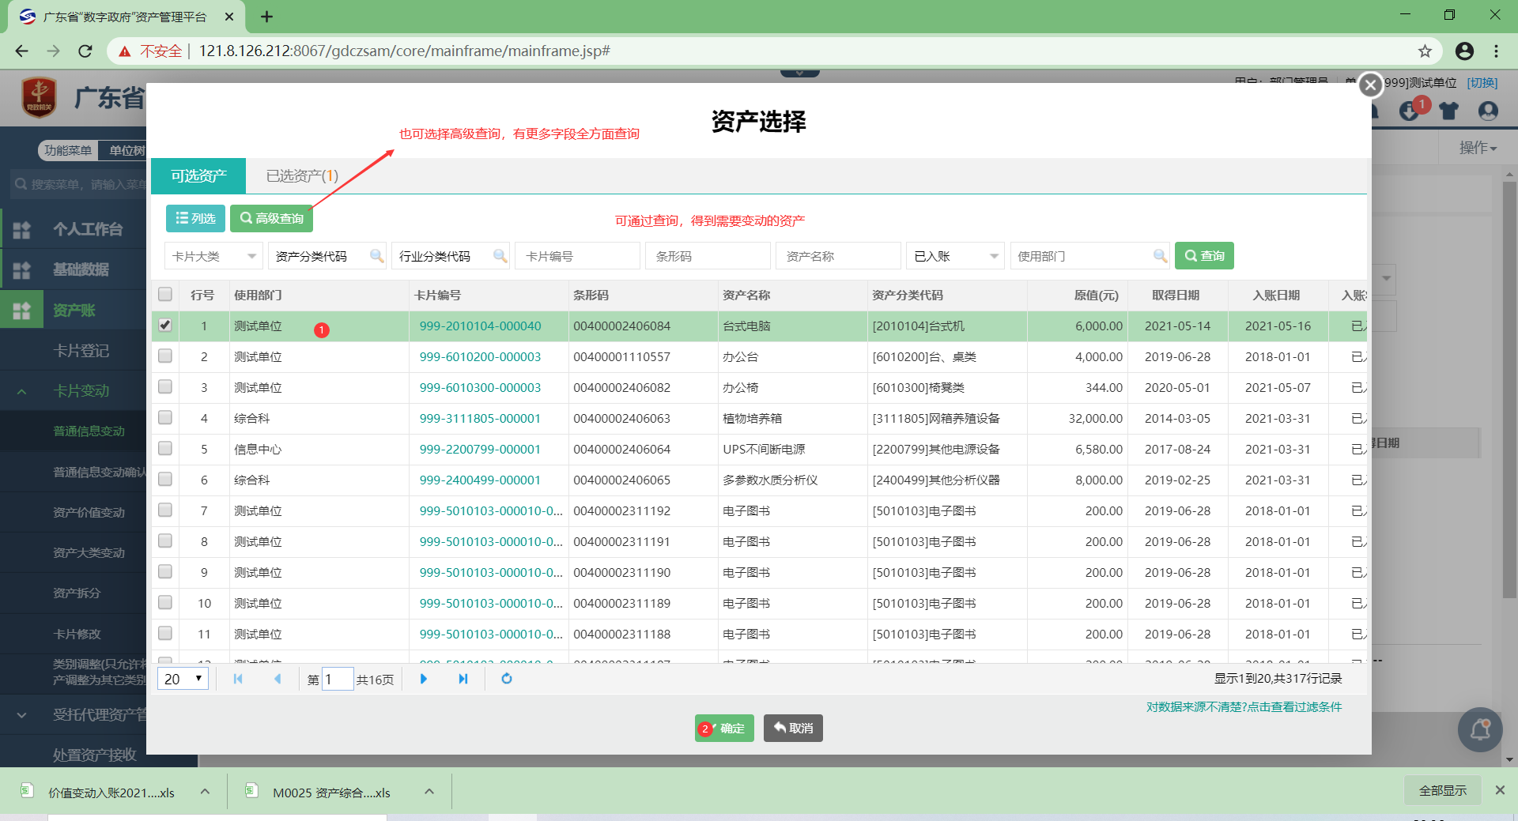Click the 取消 button
1518x821 pixels.
point(793,728)
